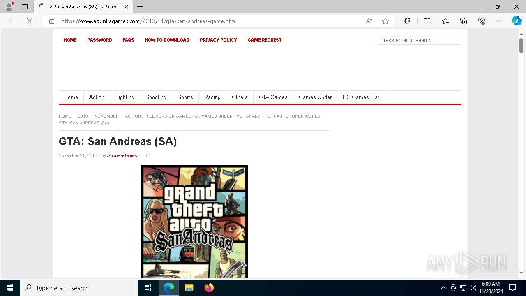Image resolution: width=526 pixels, height=296 pixels.
Task: Toggle Split screen view
Action: coord(427,21)
